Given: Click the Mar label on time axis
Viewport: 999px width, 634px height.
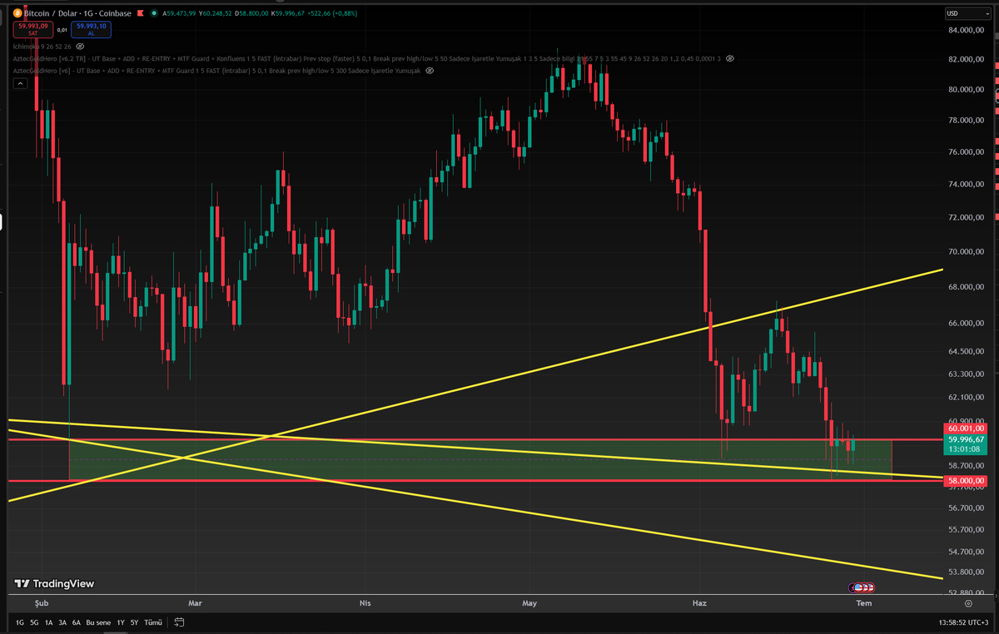Looking at the screenshot, I should [x=196, y=603].
